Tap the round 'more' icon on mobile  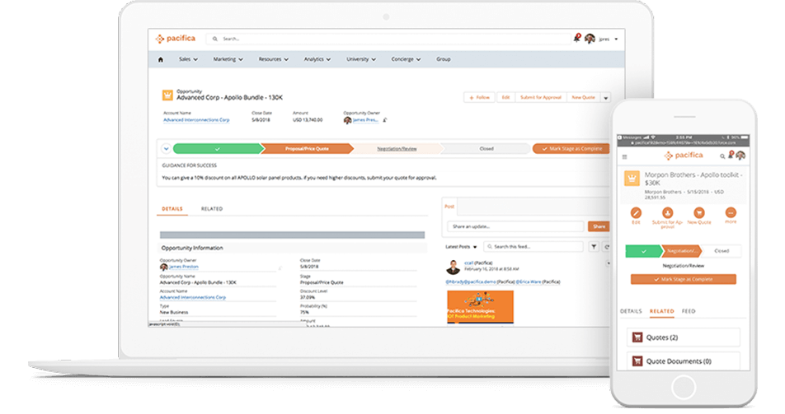point(731,212)
